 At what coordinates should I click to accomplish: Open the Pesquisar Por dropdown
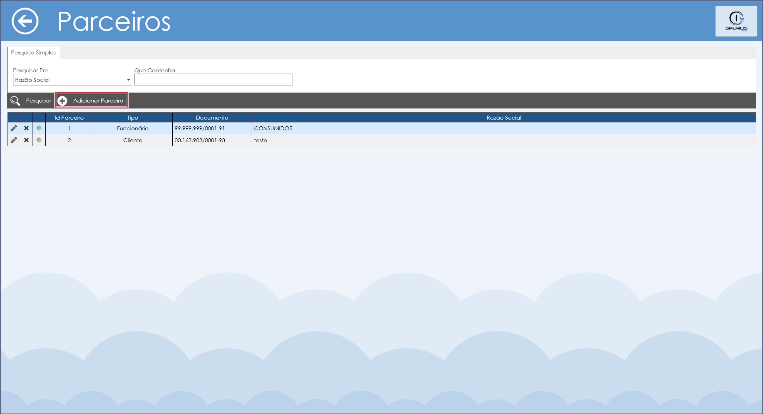coord(73,80)
